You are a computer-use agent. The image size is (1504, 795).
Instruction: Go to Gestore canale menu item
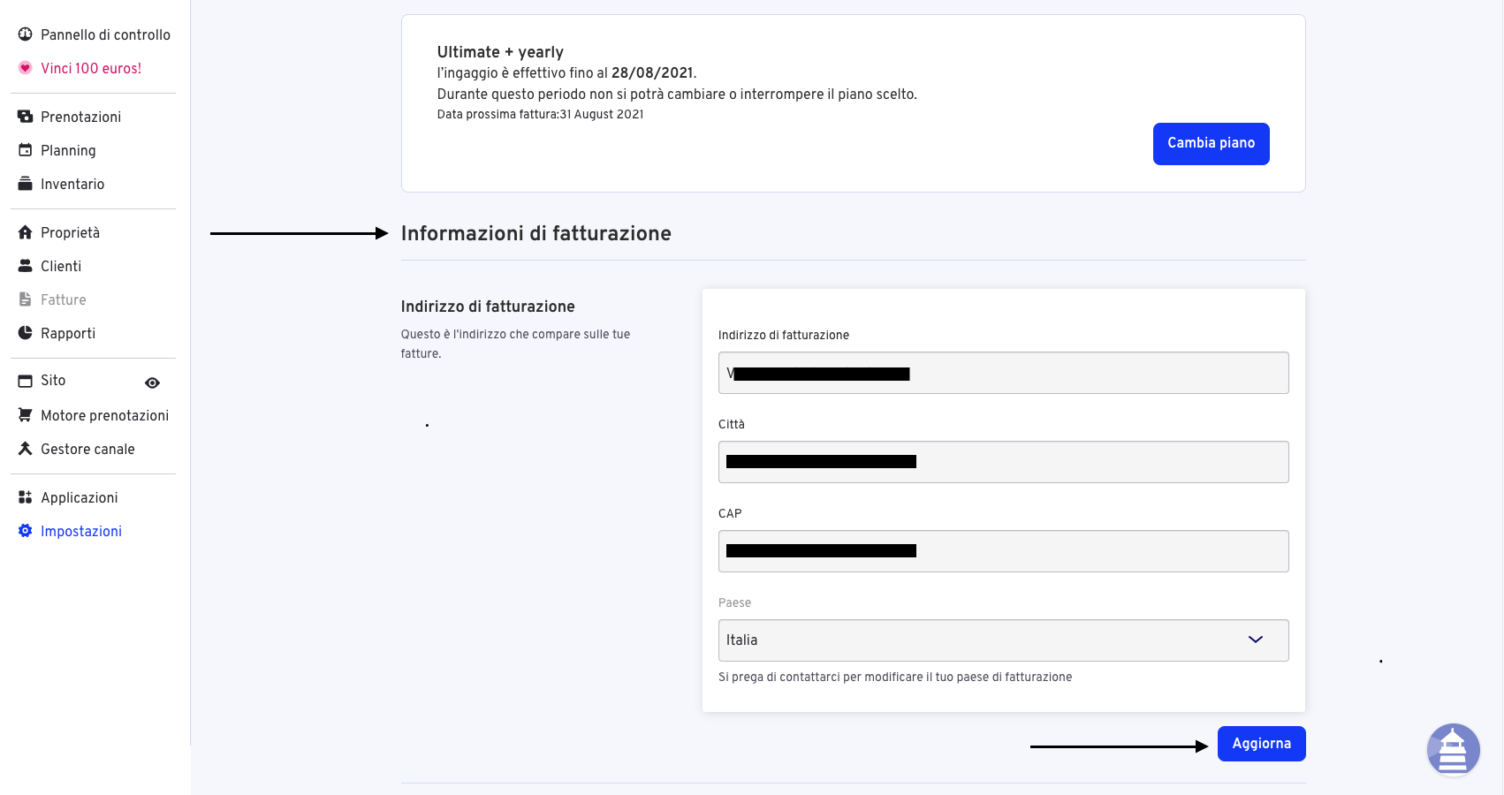87,449
